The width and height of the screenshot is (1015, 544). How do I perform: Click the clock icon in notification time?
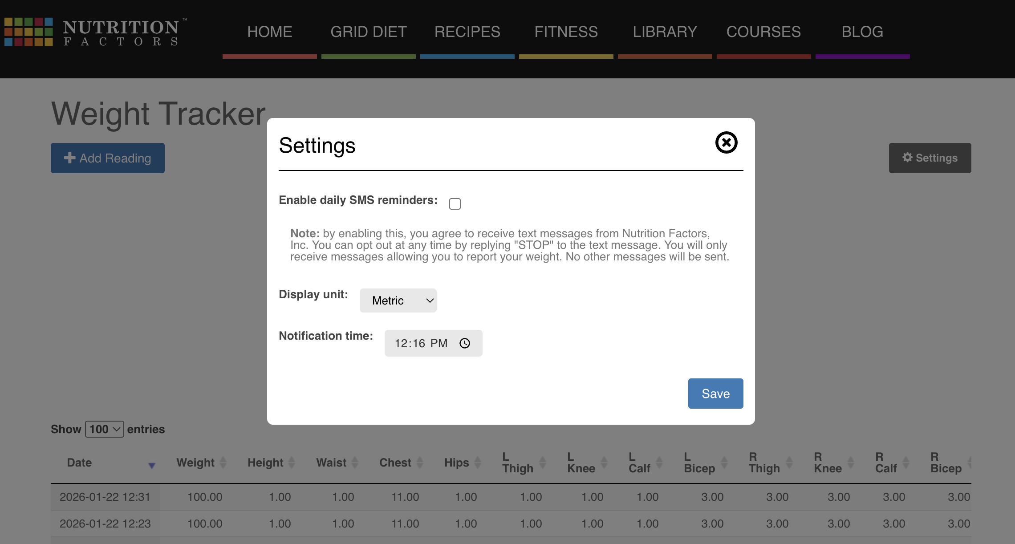tap(464, 343)
